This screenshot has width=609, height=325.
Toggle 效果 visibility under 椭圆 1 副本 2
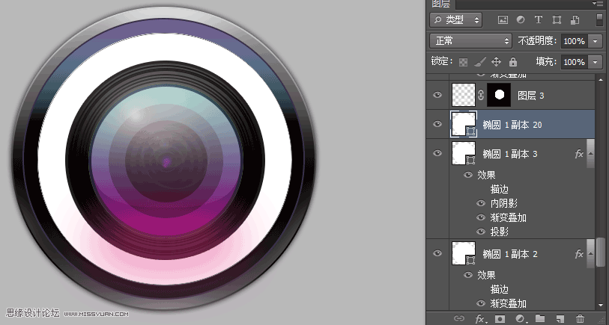pyautogui.click(x=468, y=275)
